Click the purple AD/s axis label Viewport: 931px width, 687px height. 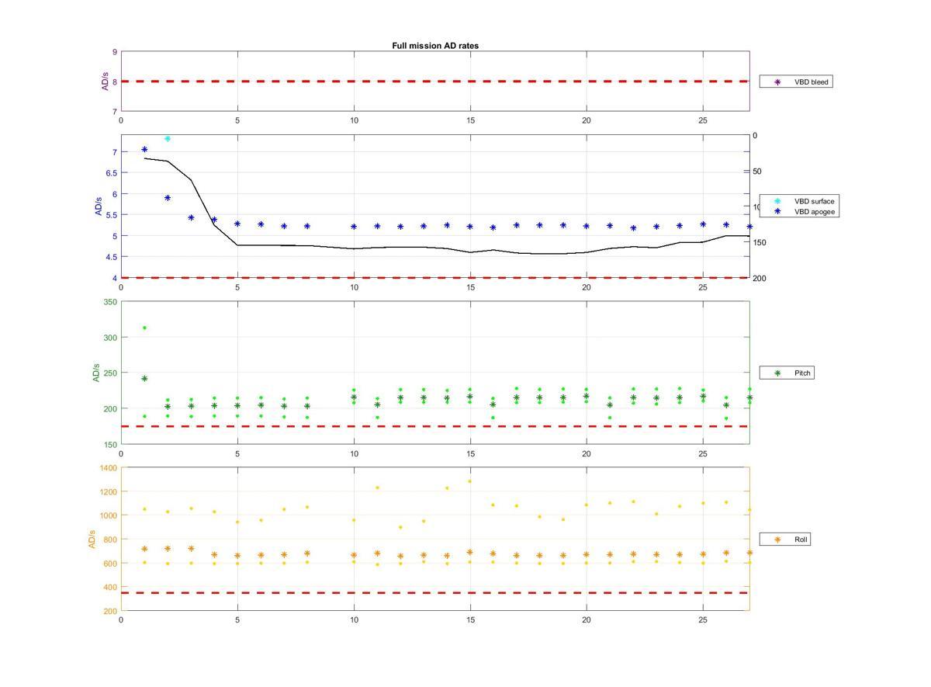point(106,82)
